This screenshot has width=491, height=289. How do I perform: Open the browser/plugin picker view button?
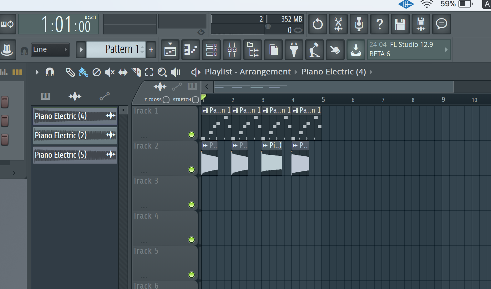coord(253,50)
